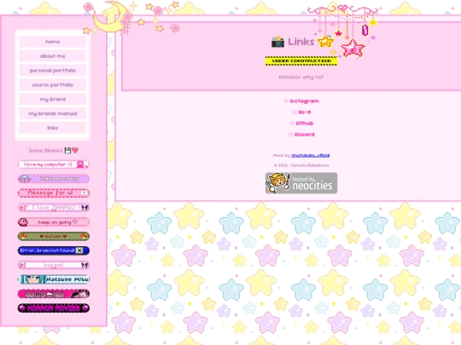Click the kuromi blinkie

(54, 265)
